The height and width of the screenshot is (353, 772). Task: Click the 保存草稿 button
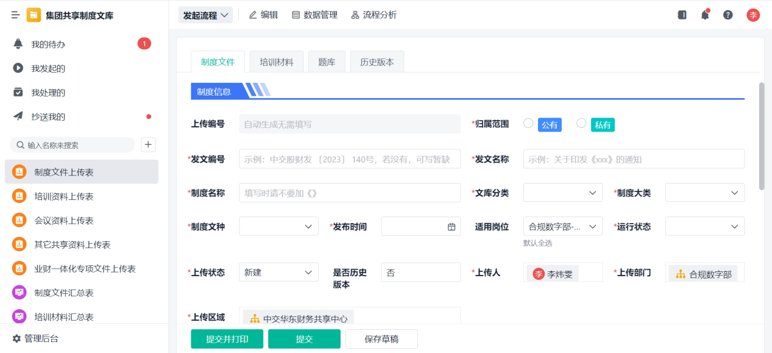381,339
